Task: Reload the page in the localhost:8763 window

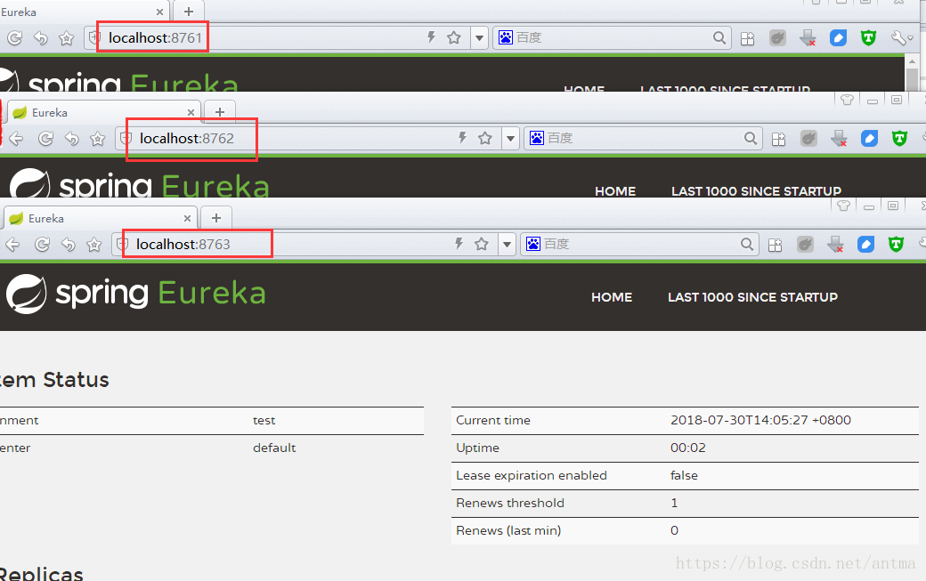Action: 42,244
